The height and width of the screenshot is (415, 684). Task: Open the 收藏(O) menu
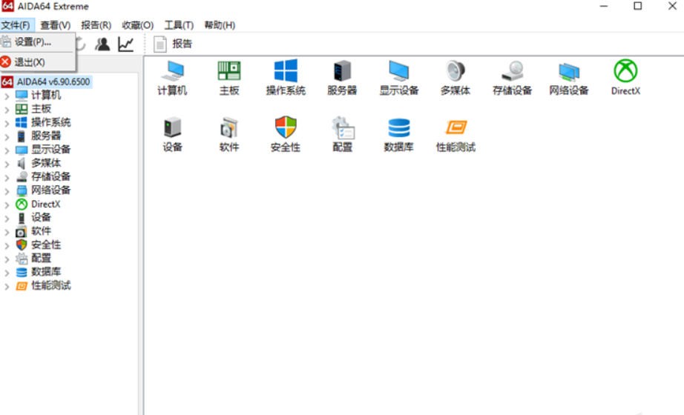(137, 25)
